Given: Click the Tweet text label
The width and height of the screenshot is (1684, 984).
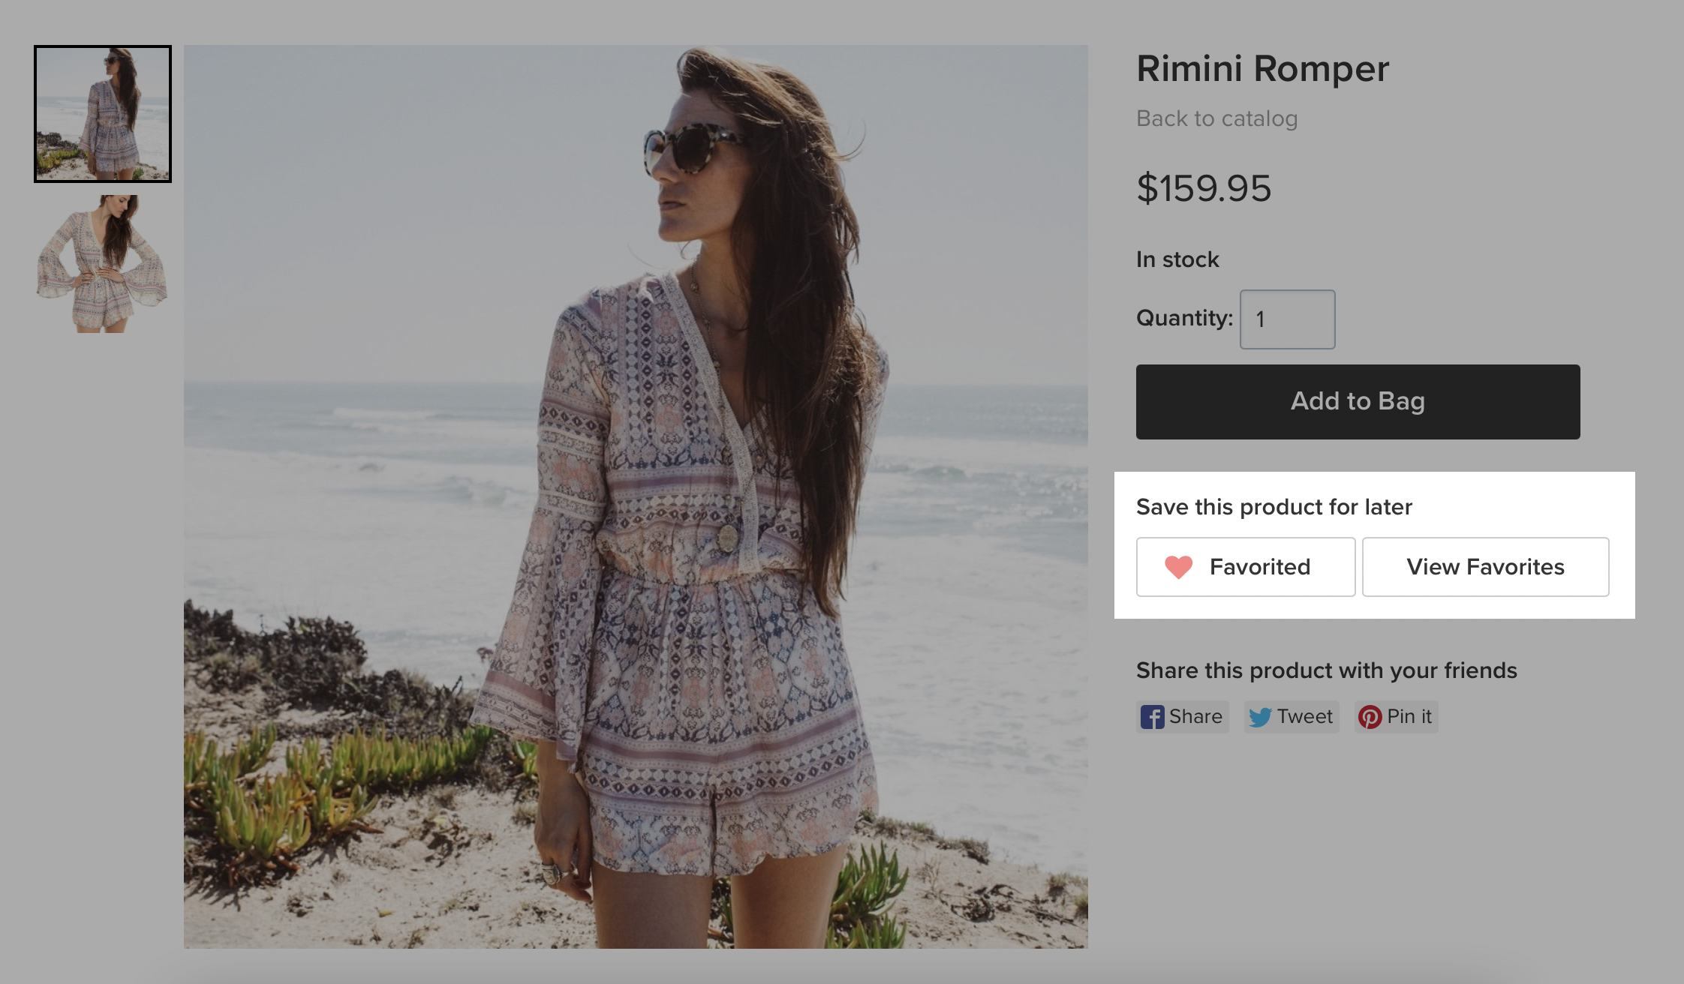Looking at the screenshot, I should 1305,717.
